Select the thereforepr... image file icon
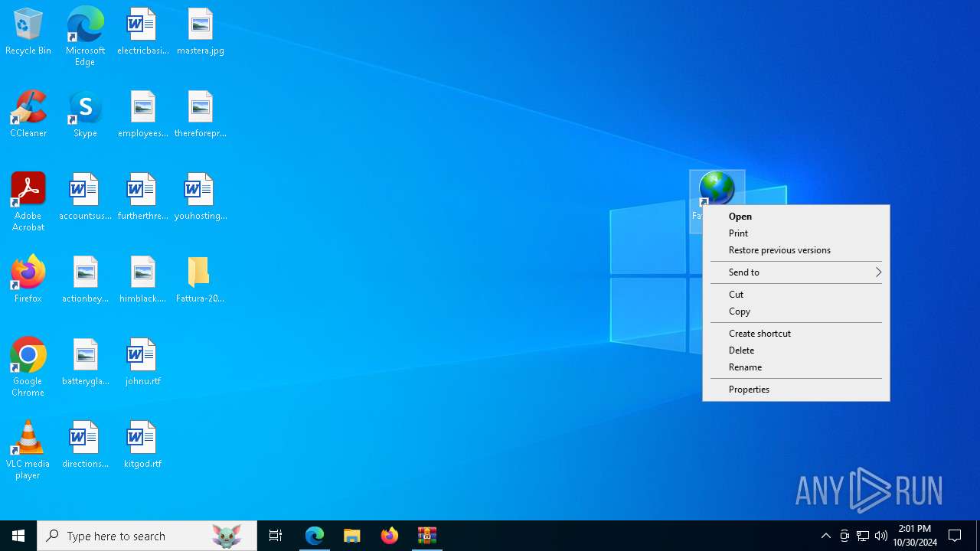 coord(200,115)
